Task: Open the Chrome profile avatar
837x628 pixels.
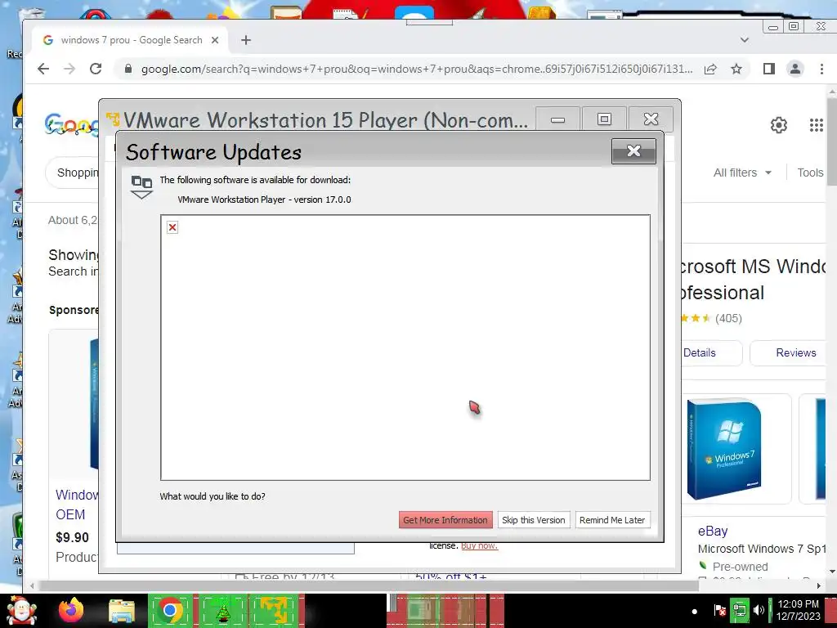Action: pyautogui.click(x=795, y=69)
